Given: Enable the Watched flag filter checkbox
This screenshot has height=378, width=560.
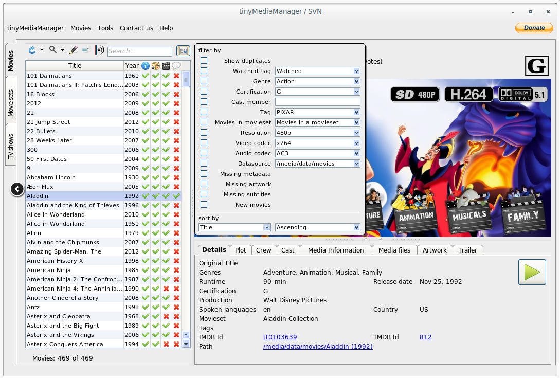Looking at the screenshot, I should coord(204,71).
